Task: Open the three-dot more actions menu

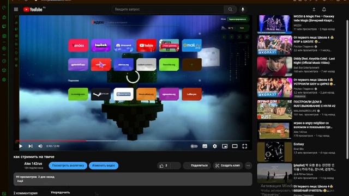Action: [x=248, y=166]
